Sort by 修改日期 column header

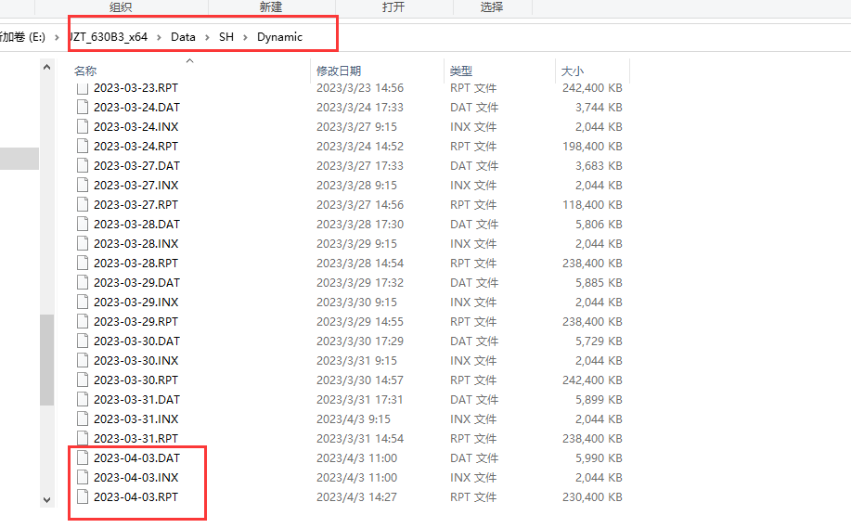(x=339, y=71)
